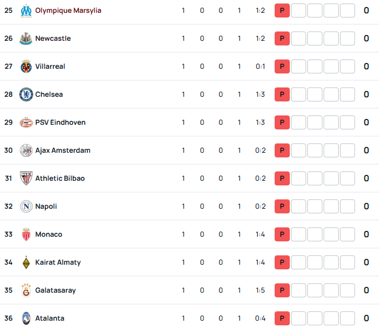Click the Ajax Amsterdam club crest
Image resolution: width=379 pixels, height=330 pixels.
26,150
